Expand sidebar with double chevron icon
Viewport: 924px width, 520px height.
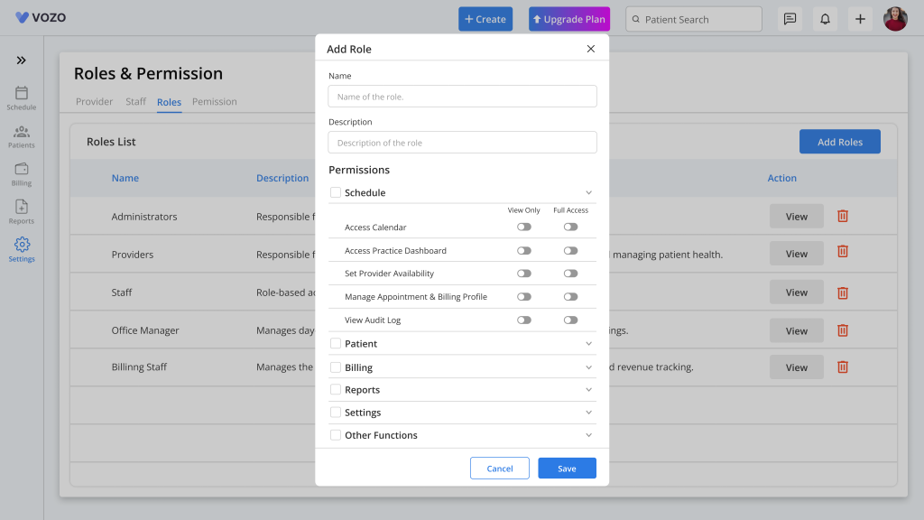click(x=22, y=60)
